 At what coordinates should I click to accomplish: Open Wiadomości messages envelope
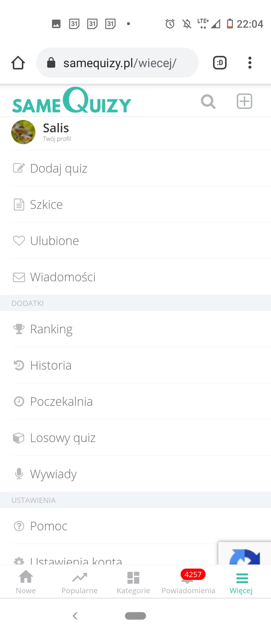pos(63,277)
